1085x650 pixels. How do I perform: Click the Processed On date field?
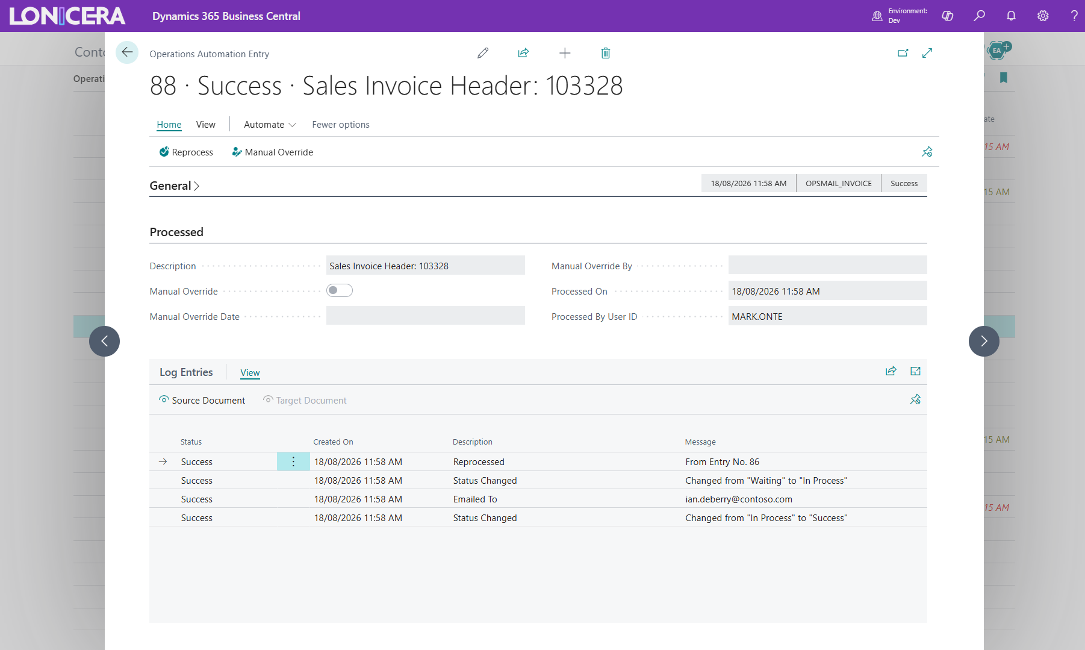click(x=828, y=291)
